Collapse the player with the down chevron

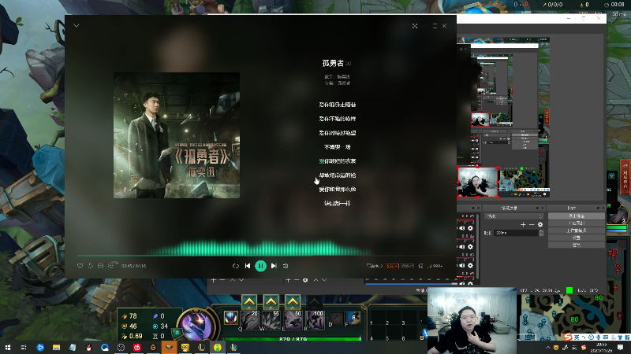click(x=76, y=26)
